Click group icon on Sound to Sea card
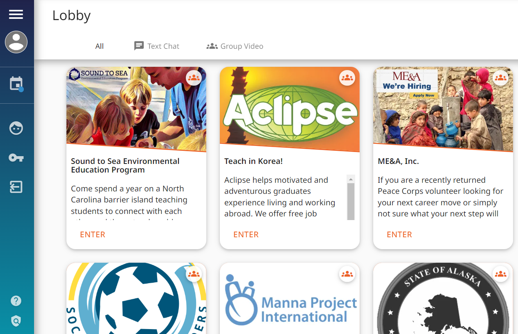The height and width of the screenshot is (334, 518). pyautogui.click(x=194, y=77)
